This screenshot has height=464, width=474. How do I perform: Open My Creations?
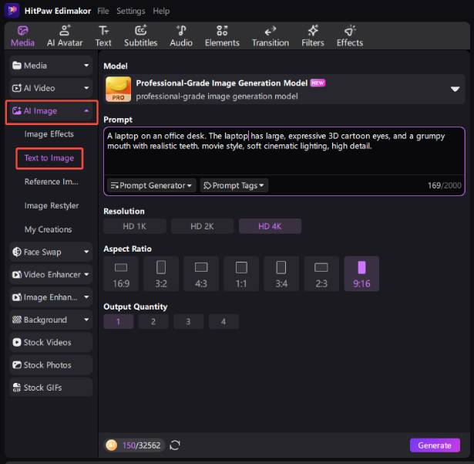point(49,229)
